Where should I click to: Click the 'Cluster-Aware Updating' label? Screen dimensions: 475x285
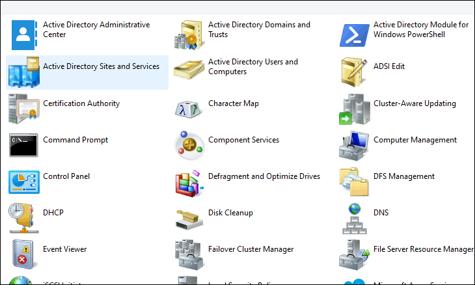414,103
